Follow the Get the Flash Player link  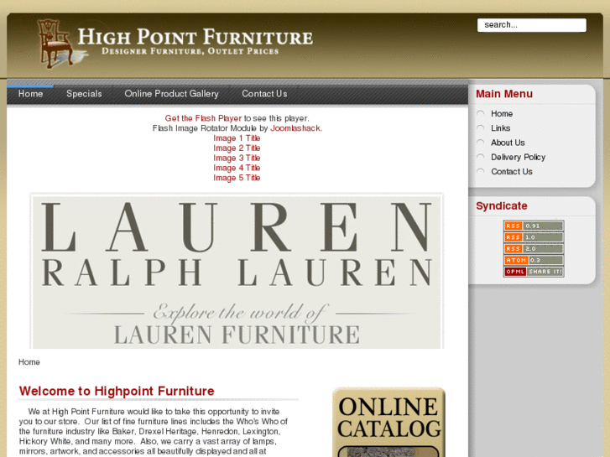tap(203, 118)
